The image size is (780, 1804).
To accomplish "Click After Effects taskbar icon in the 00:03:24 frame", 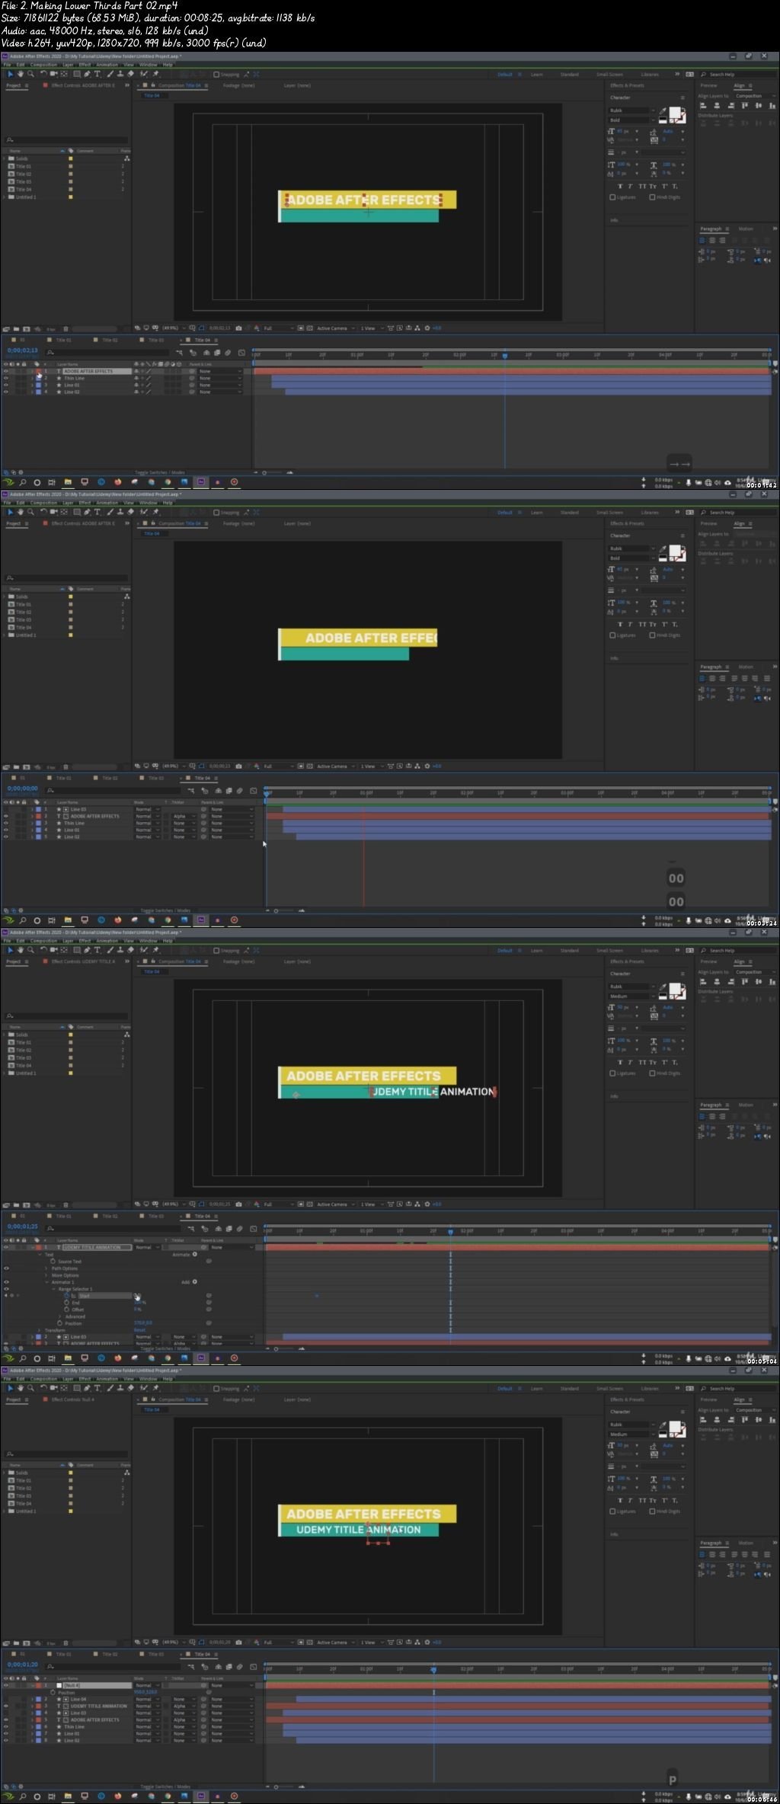I will coord(201,920).
